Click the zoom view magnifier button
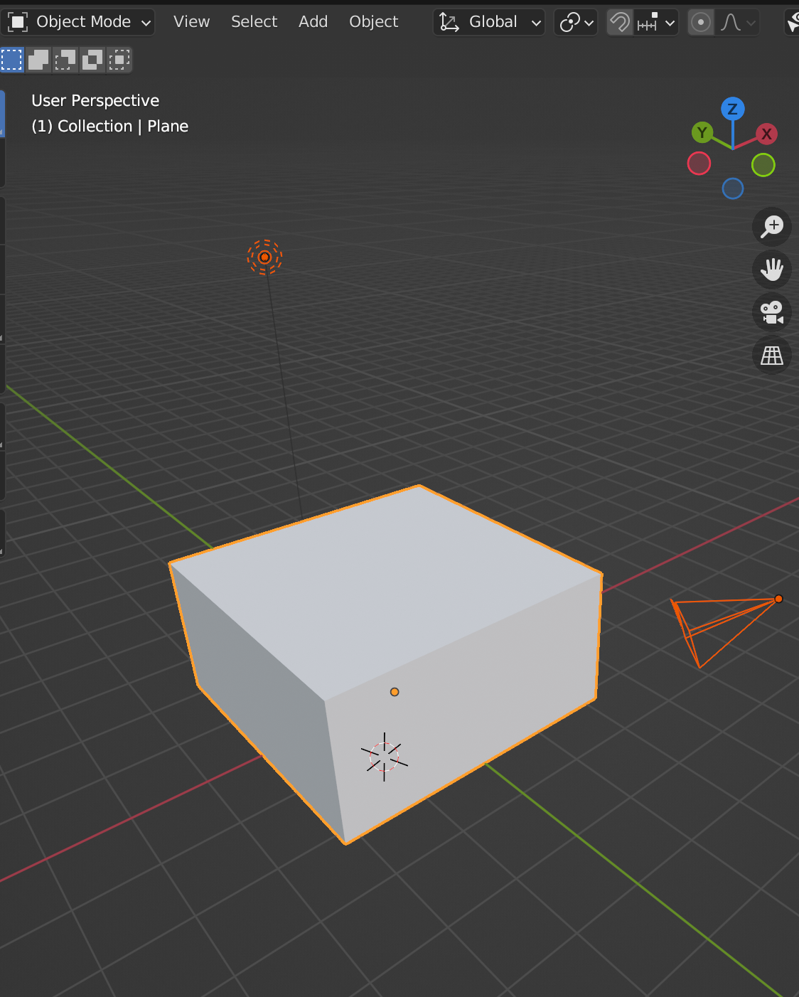799x997 pixels. click(x=772, y=227)
